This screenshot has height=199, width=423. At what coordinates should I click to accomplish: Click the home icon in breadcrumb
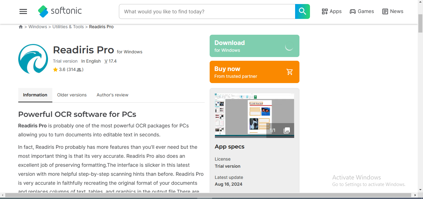pos(21,27)
